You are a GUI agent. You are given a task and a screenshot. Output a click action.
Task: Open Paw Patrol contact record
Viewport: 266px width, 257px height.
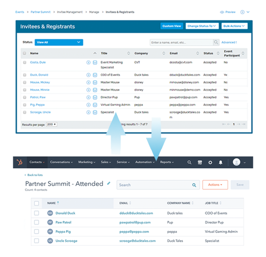pyautogui.click(x=64, y=222)
